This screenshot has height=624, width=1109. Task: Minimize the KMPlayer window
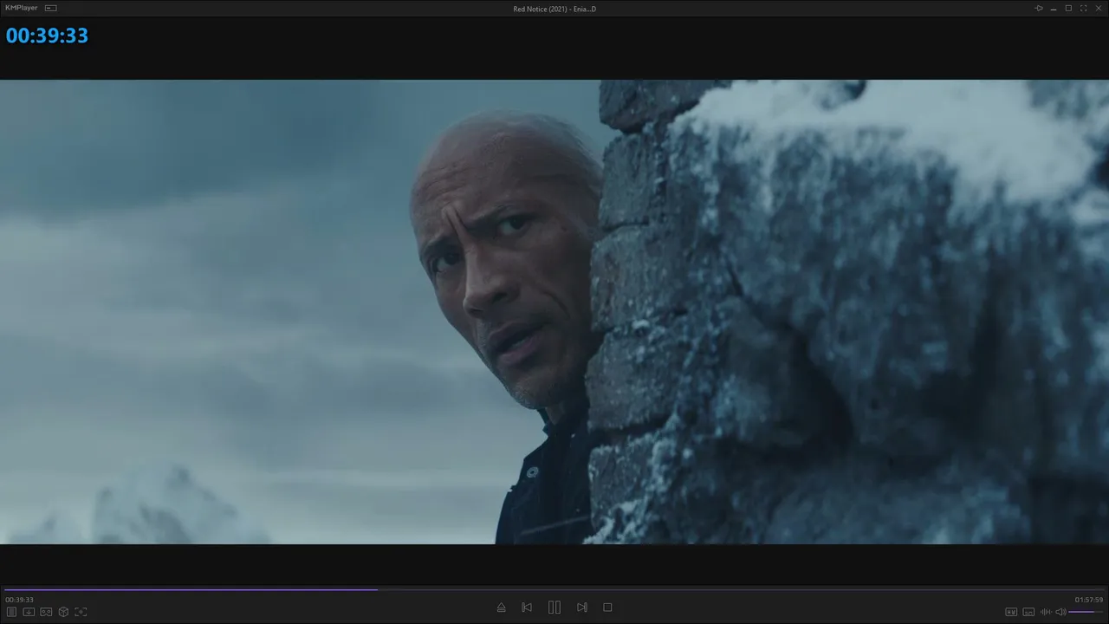1054,9
